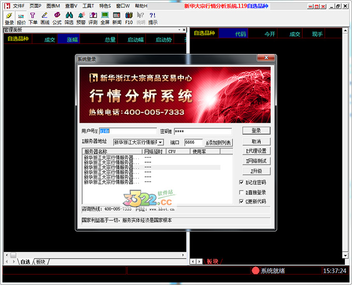Open the 特色S menu
Viewport: 352px width, 285px height.
105,6
